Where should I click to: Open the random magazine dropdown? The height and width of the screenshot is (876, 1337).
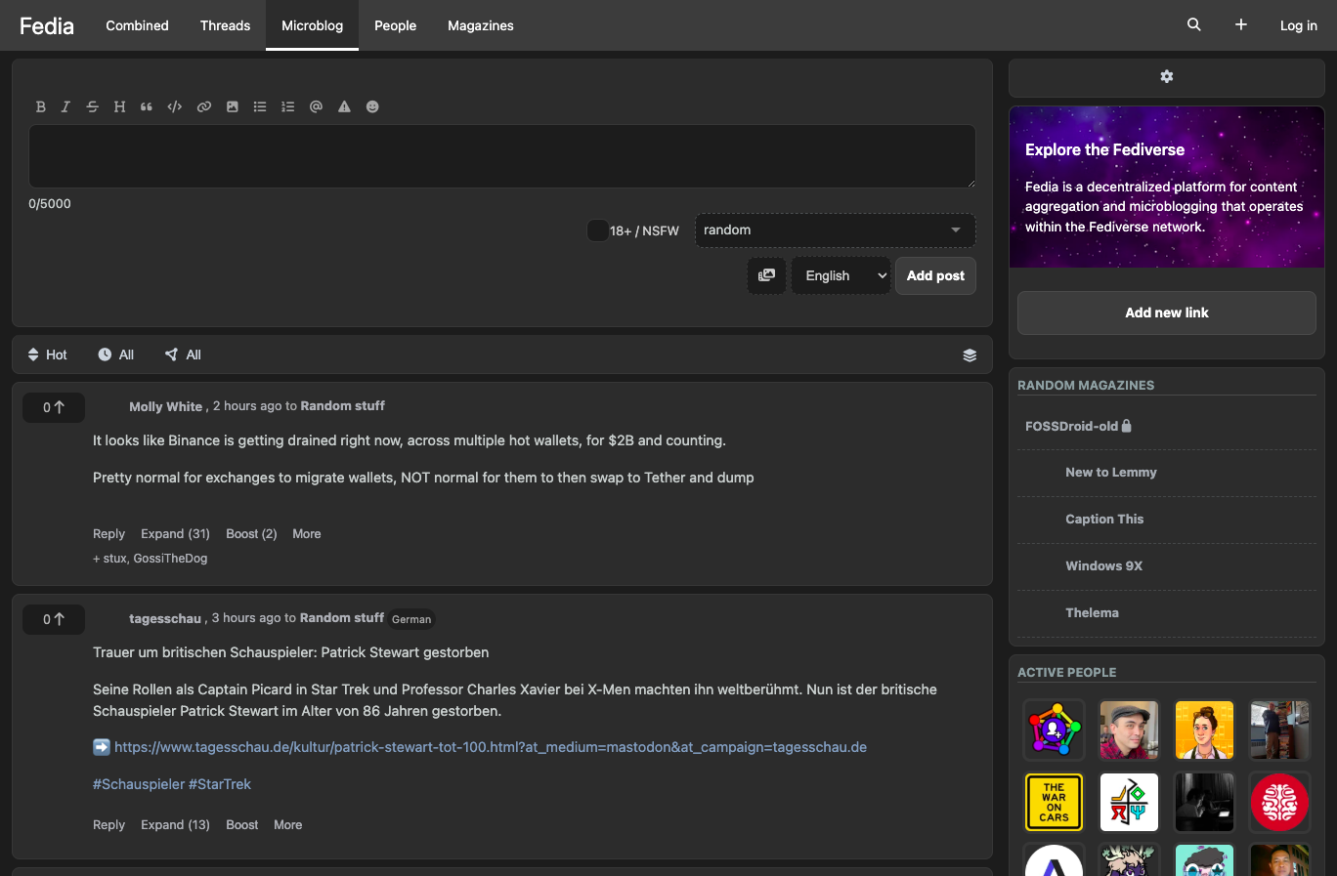(836, 230)
